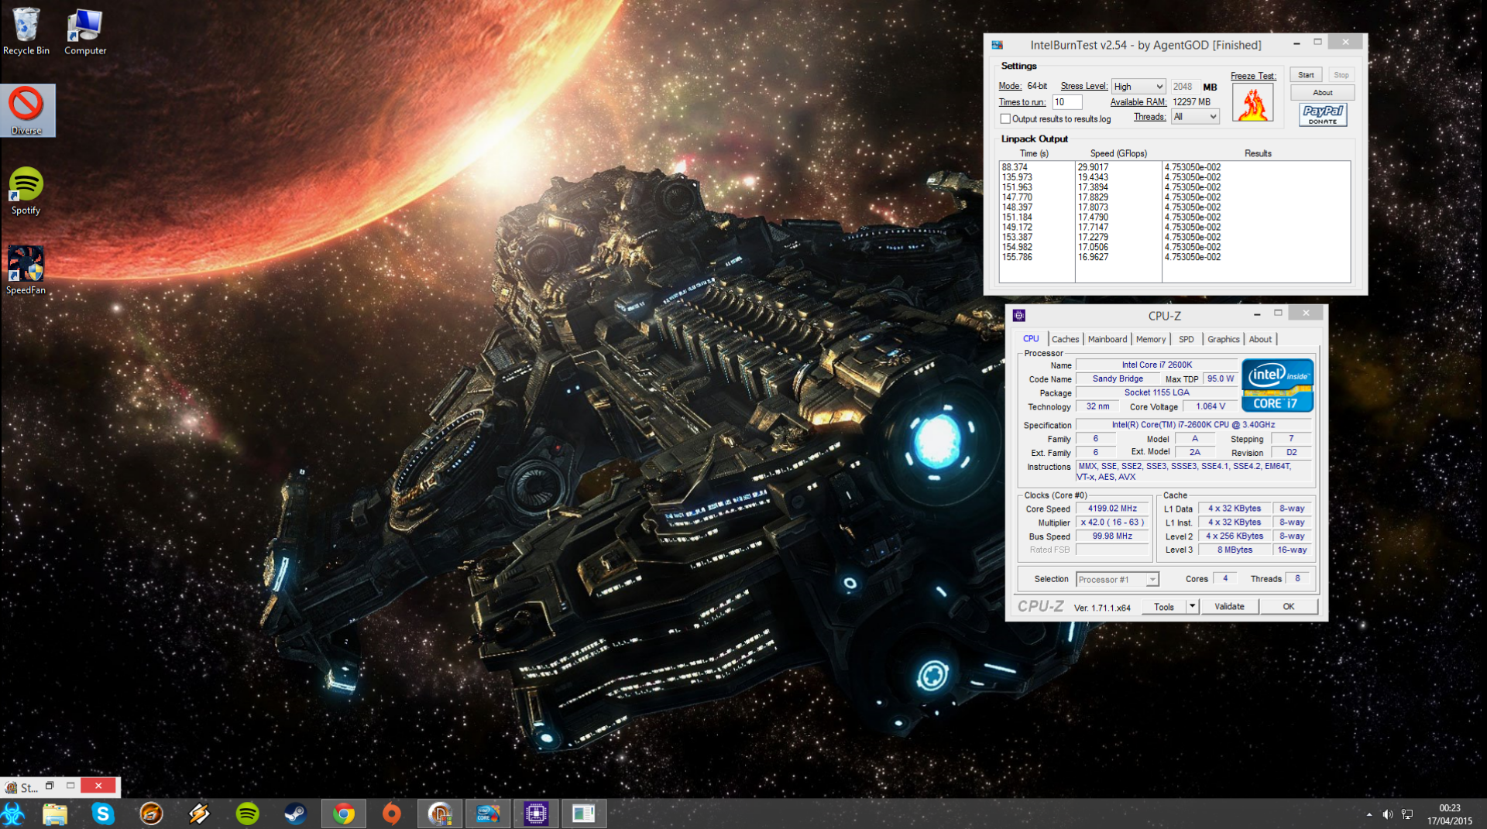
Task: Select the Diverse desktop icon
Action: coord(27,111)
